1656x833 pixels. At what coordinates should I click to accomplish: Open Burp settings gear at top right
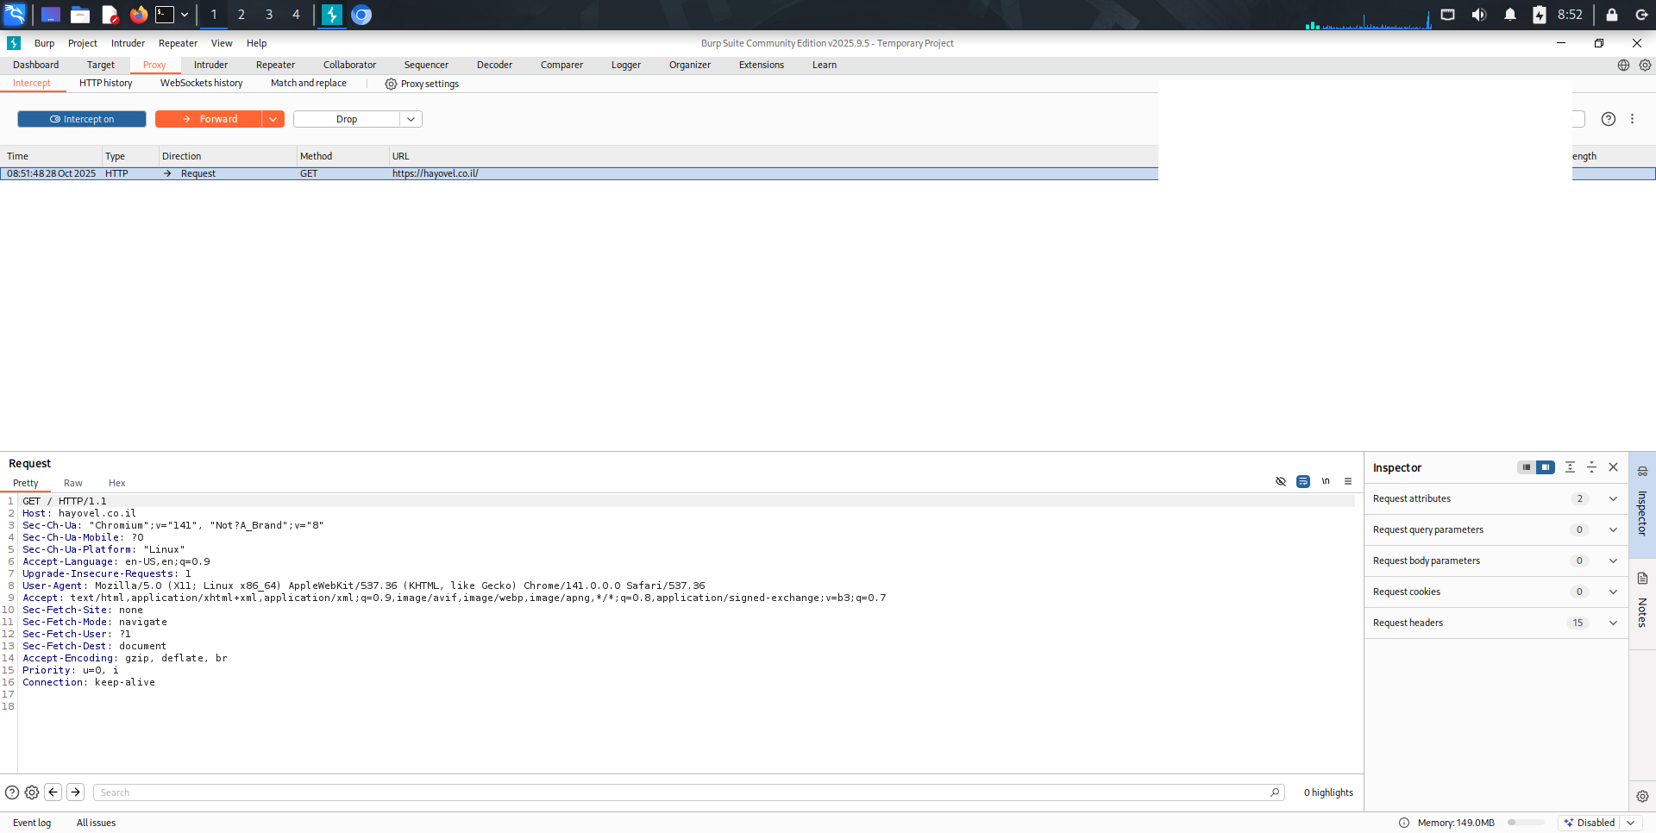tap(1645, 65)
